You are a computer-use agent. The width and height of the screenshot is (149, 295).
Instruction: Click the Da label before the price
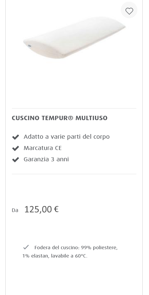15,210
